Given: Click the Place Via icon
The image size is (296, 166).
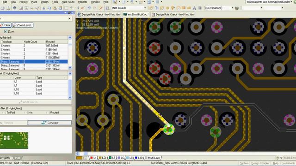Looking at the screenshot, I should click(x=173, y=8).
